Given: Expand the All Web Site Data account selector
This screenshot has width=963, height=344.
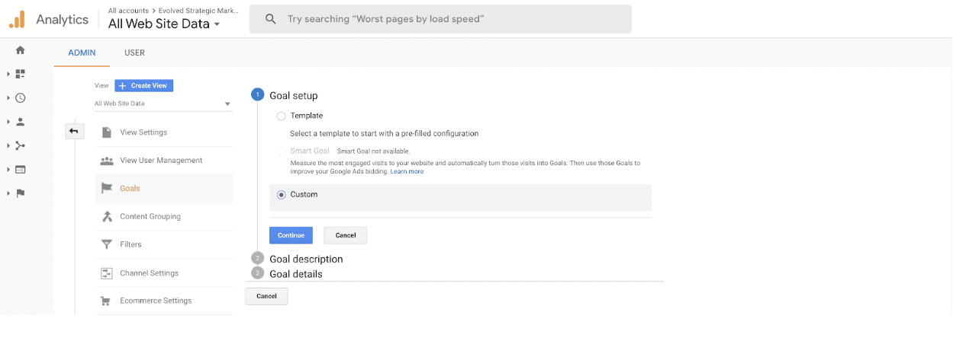Looking at the screenshot, I should pos(164,24).
